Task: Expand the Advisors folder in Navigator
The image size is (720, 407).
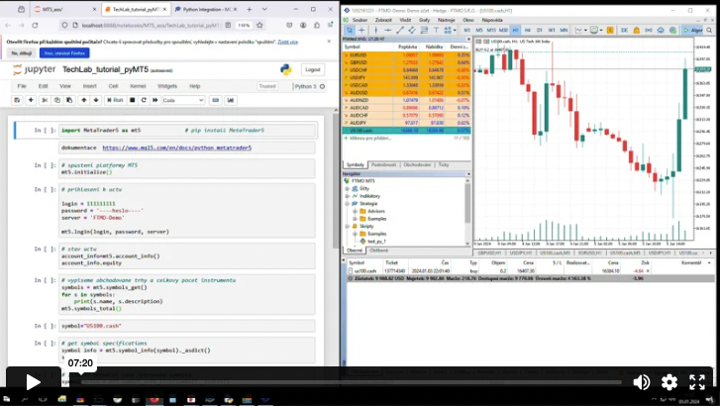Action: click(355, 211)
